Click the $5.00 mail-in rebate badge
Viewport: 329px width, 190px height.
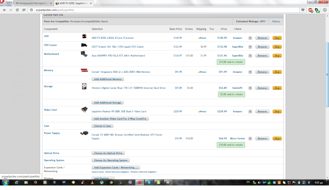point(231,94)
